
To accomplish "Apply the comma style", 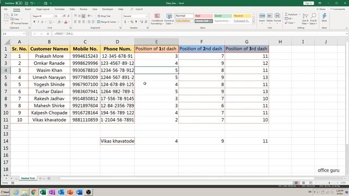I will pos(136,22).
